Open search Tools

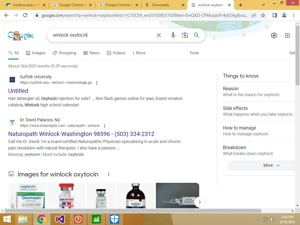coord(194,53)
